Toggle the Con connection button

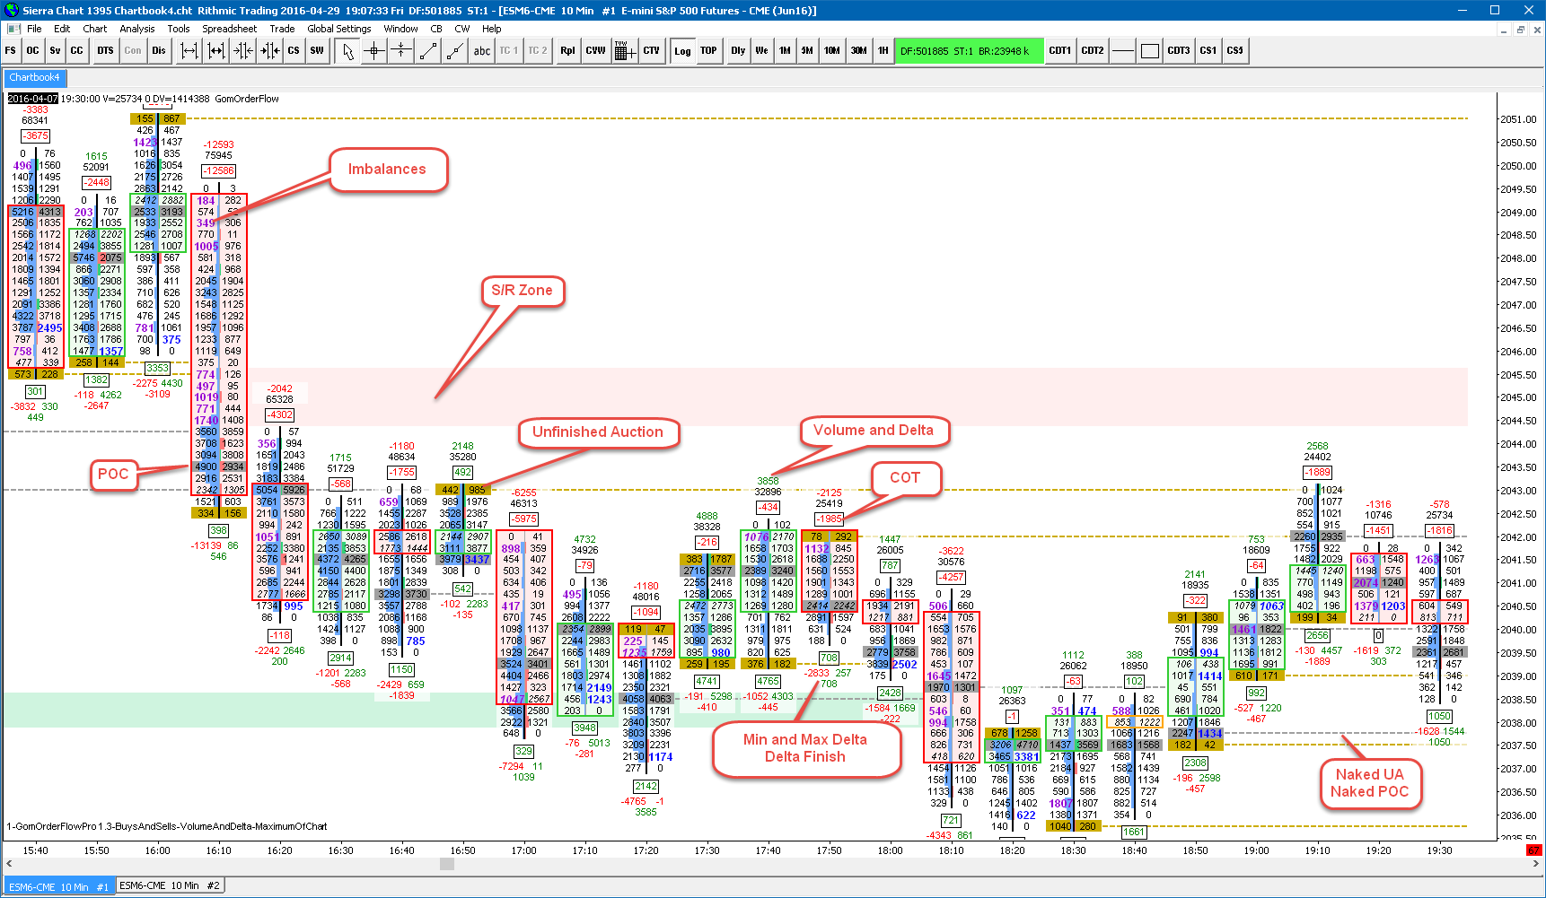(x=133, y=51)
